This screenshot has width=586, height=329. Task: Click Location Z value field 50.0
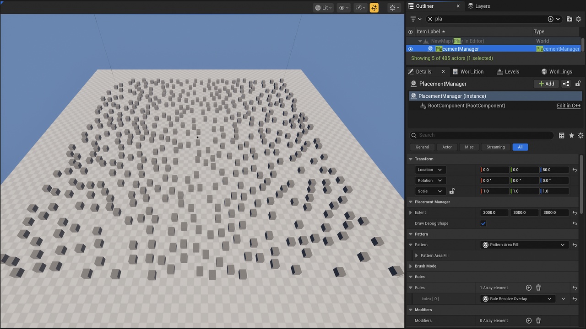(554, 170)
